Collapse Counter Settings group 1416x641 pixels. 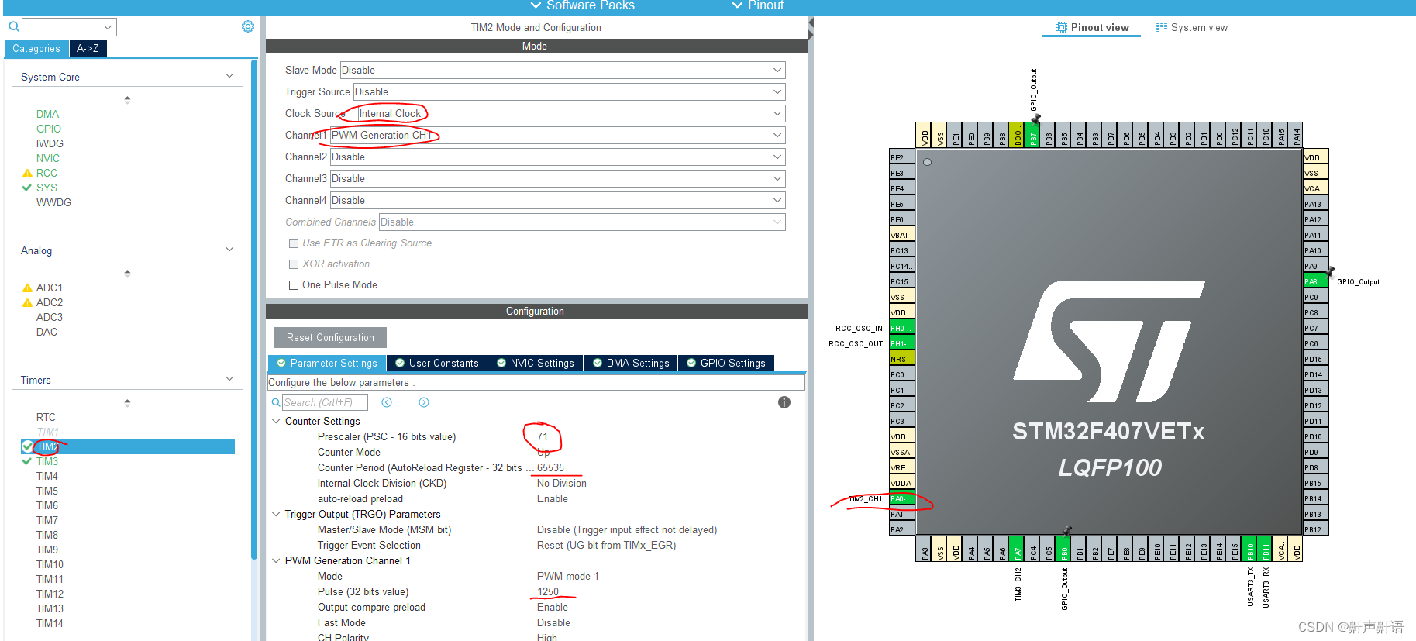[x=276, y=422]
